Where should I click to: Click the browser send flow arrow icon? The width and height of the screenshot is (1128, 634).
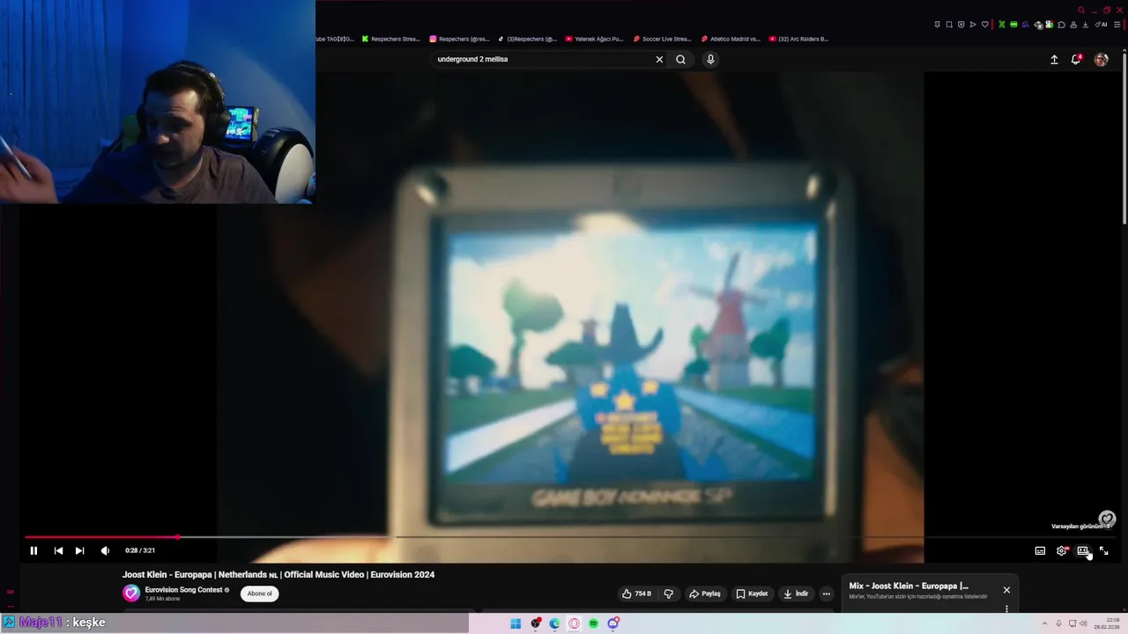click(x=973, y=25)
